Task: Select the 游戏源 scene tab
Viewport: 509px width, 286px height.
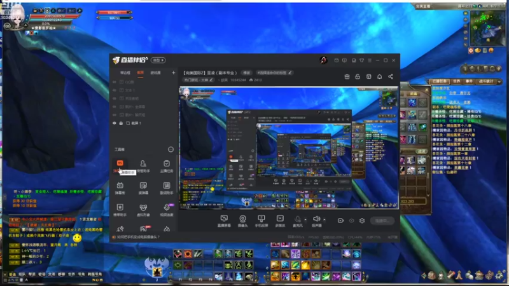Action: [x=155, y=73]
